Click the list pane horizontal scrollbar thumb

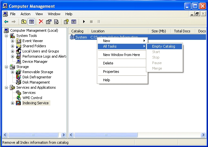pos(106,135)
